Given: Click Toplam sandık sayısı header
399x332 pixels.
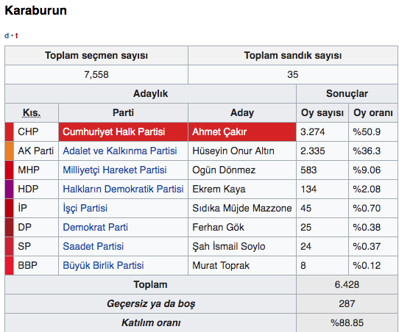Looking at the screenshot, I should pyautogui.click(x=293, y=56).
